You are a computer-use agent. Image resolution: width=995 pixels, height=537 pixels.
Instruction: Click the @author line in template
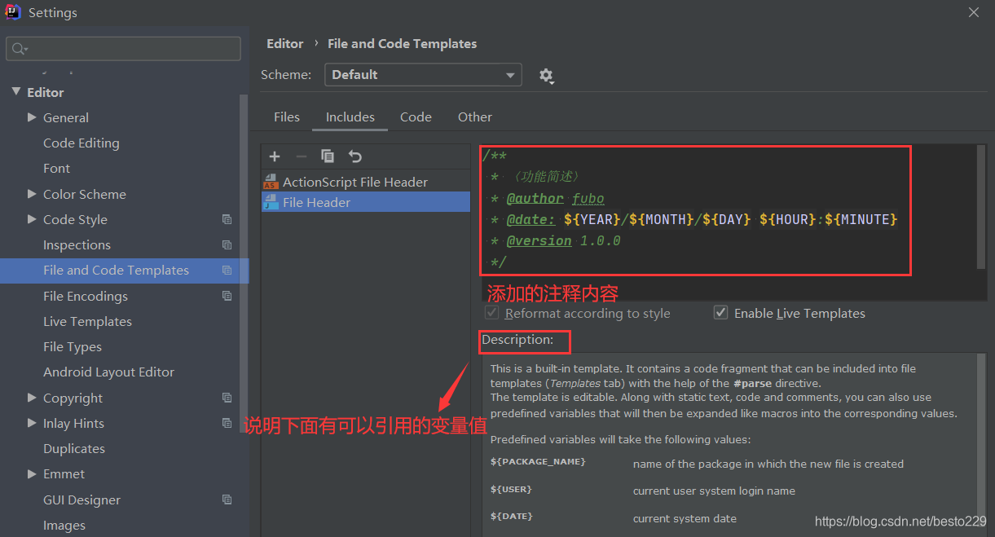(547, 198)
